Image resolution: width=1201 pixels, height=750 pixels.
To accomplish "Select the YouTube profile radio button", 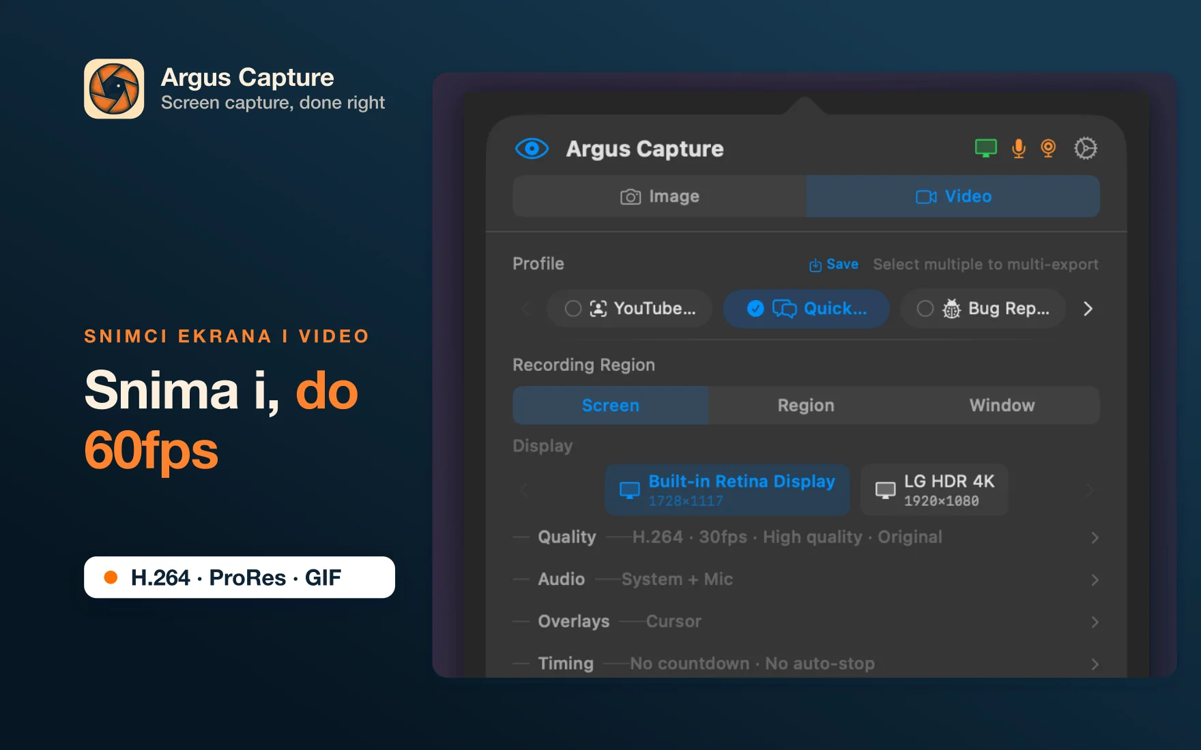I will click(x=573, y=309).
